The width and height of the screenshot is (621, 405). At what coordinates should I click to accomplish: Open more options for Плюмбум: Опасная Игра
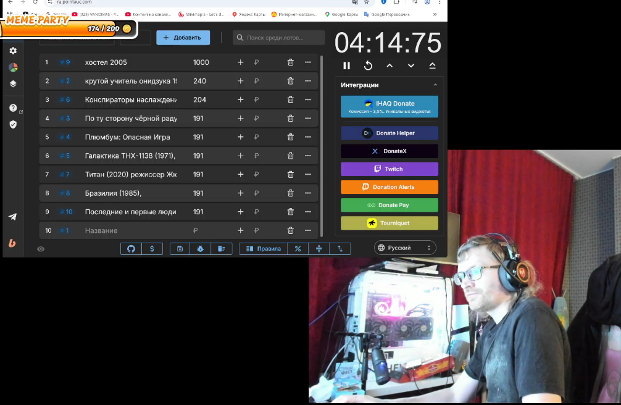click(308, 136)
